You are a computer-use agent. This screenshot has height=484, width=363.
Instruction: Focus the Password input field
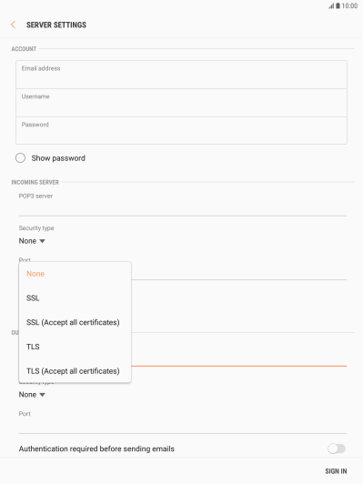(x=182, y=130)
